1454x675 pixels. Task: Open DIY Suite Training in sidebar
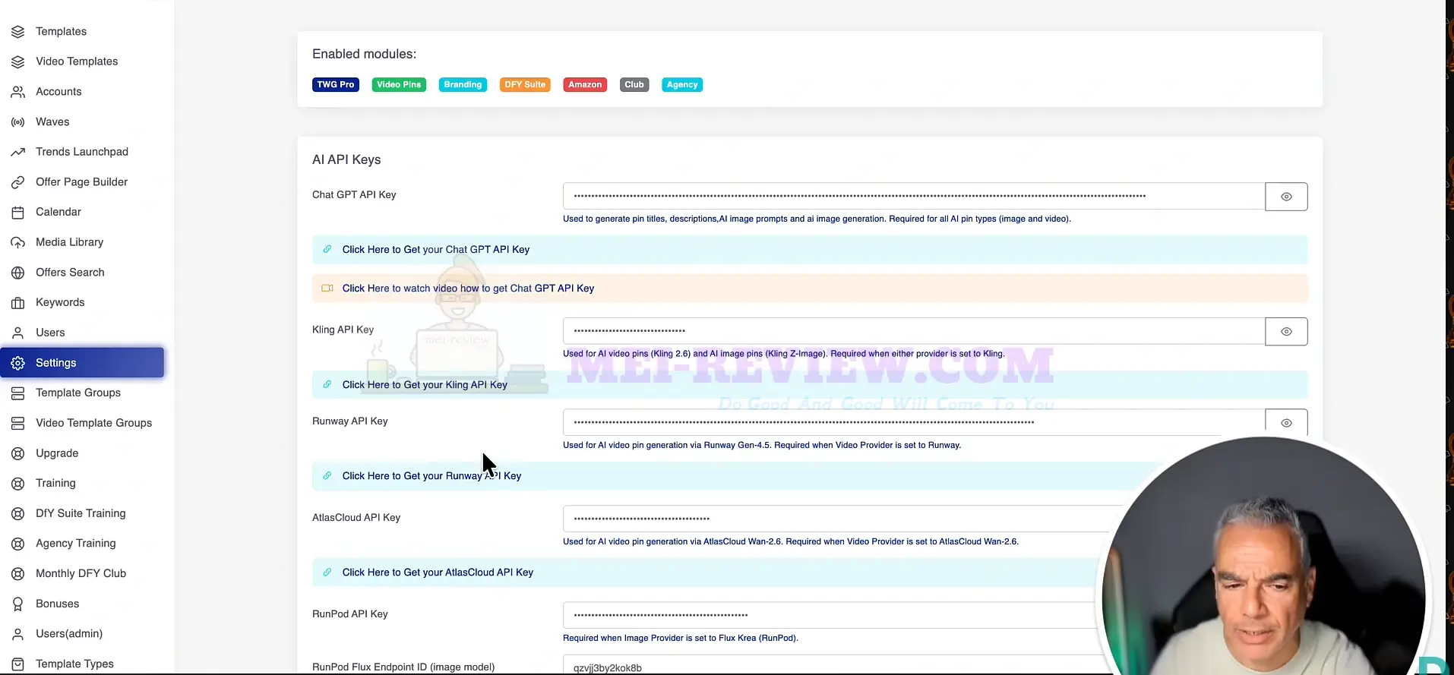[81, 513]
